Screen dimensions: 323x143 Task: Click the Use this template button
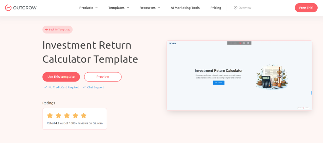point(61,77)
